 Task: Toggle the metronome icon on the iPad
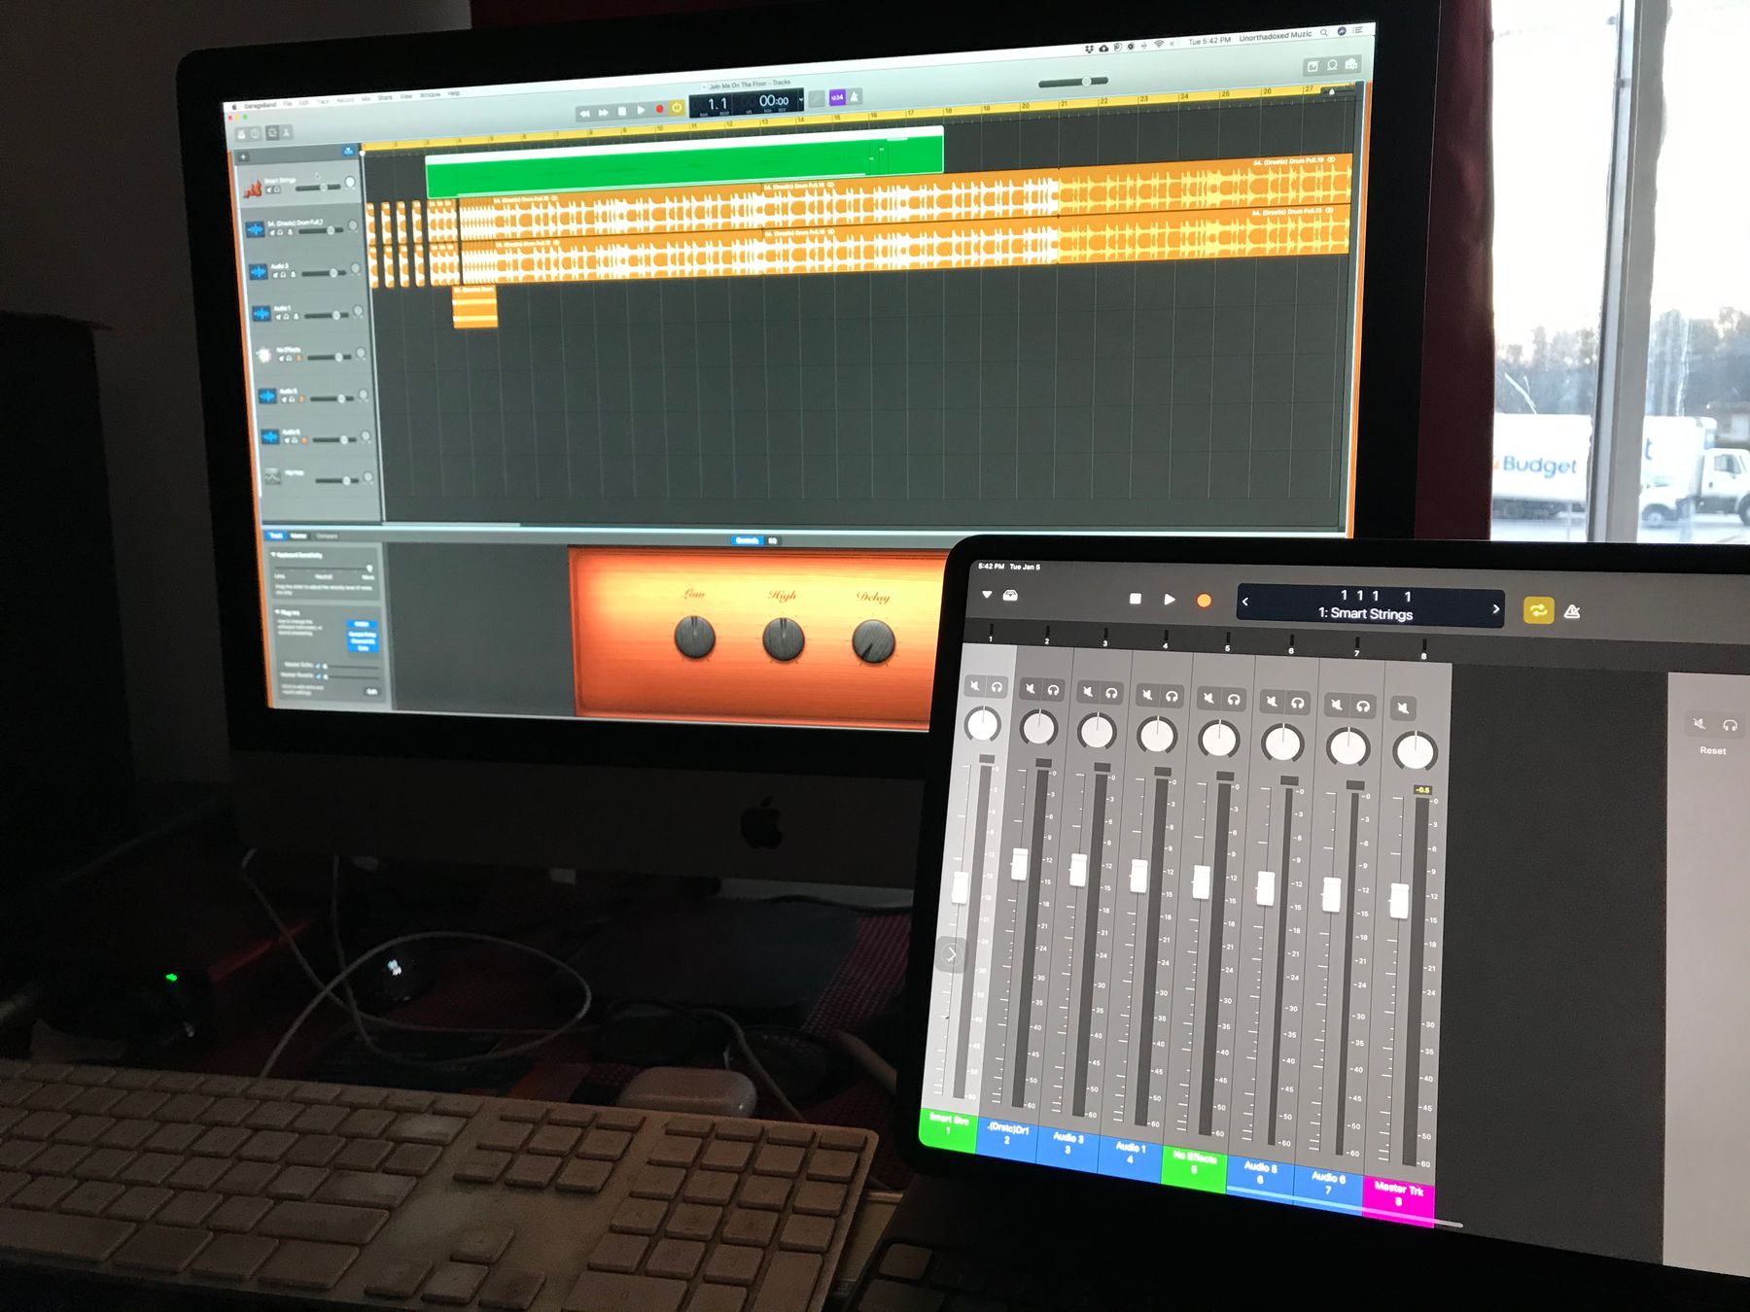click(1572, 611)
